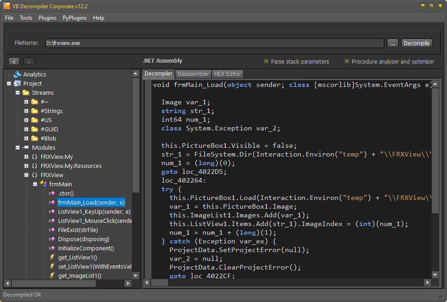Open the Help menu
This screenshot has width=447, height=302.
98,18
